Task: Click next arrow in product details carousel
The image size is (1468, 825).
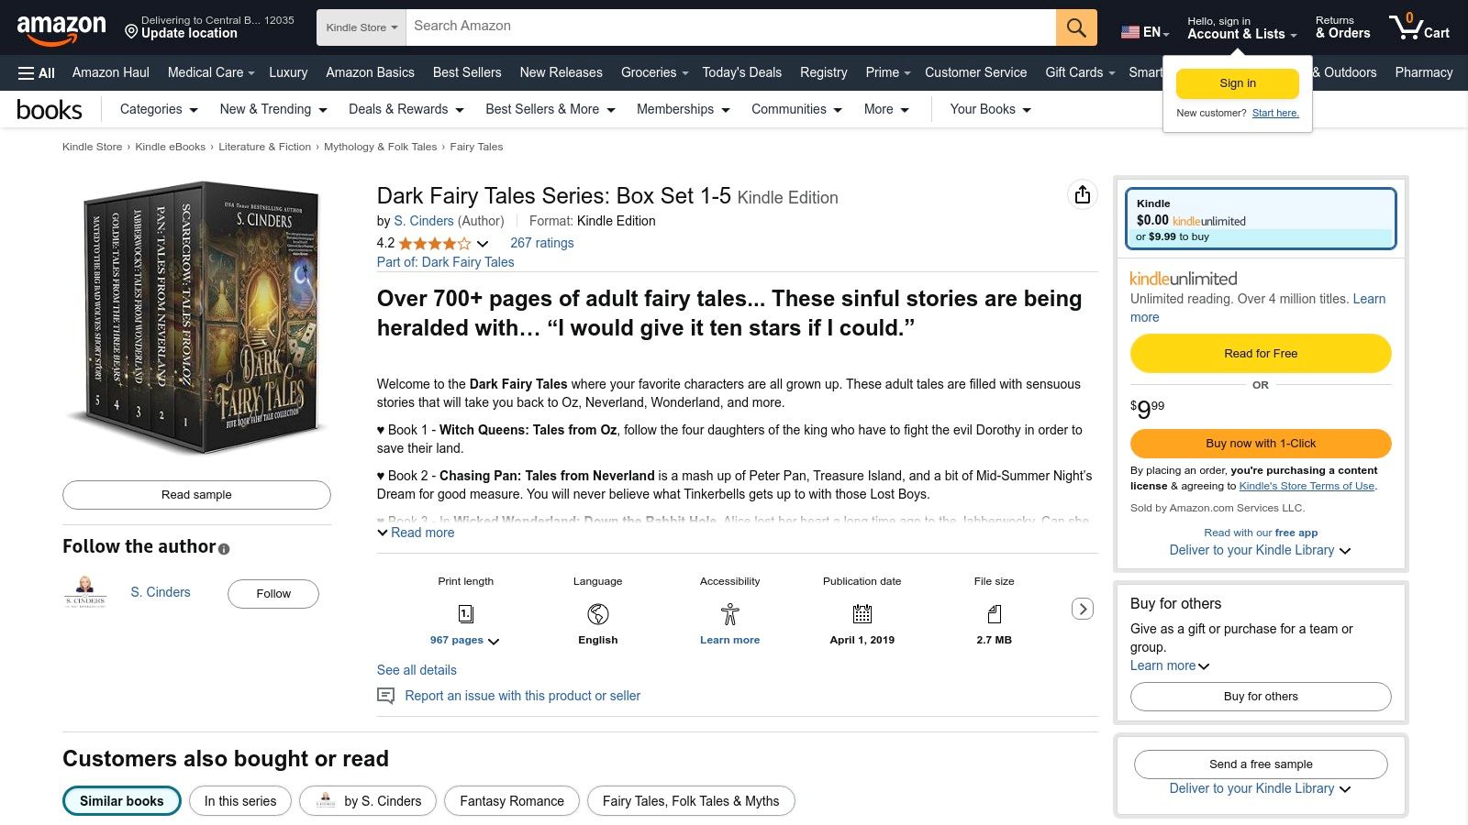Action: coord(1083,609)
